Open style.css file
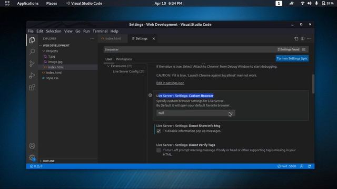337x189 pixels. click(52, 78)
